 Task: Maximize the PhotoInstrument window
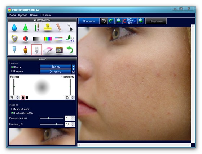click(x=181, y=9)
